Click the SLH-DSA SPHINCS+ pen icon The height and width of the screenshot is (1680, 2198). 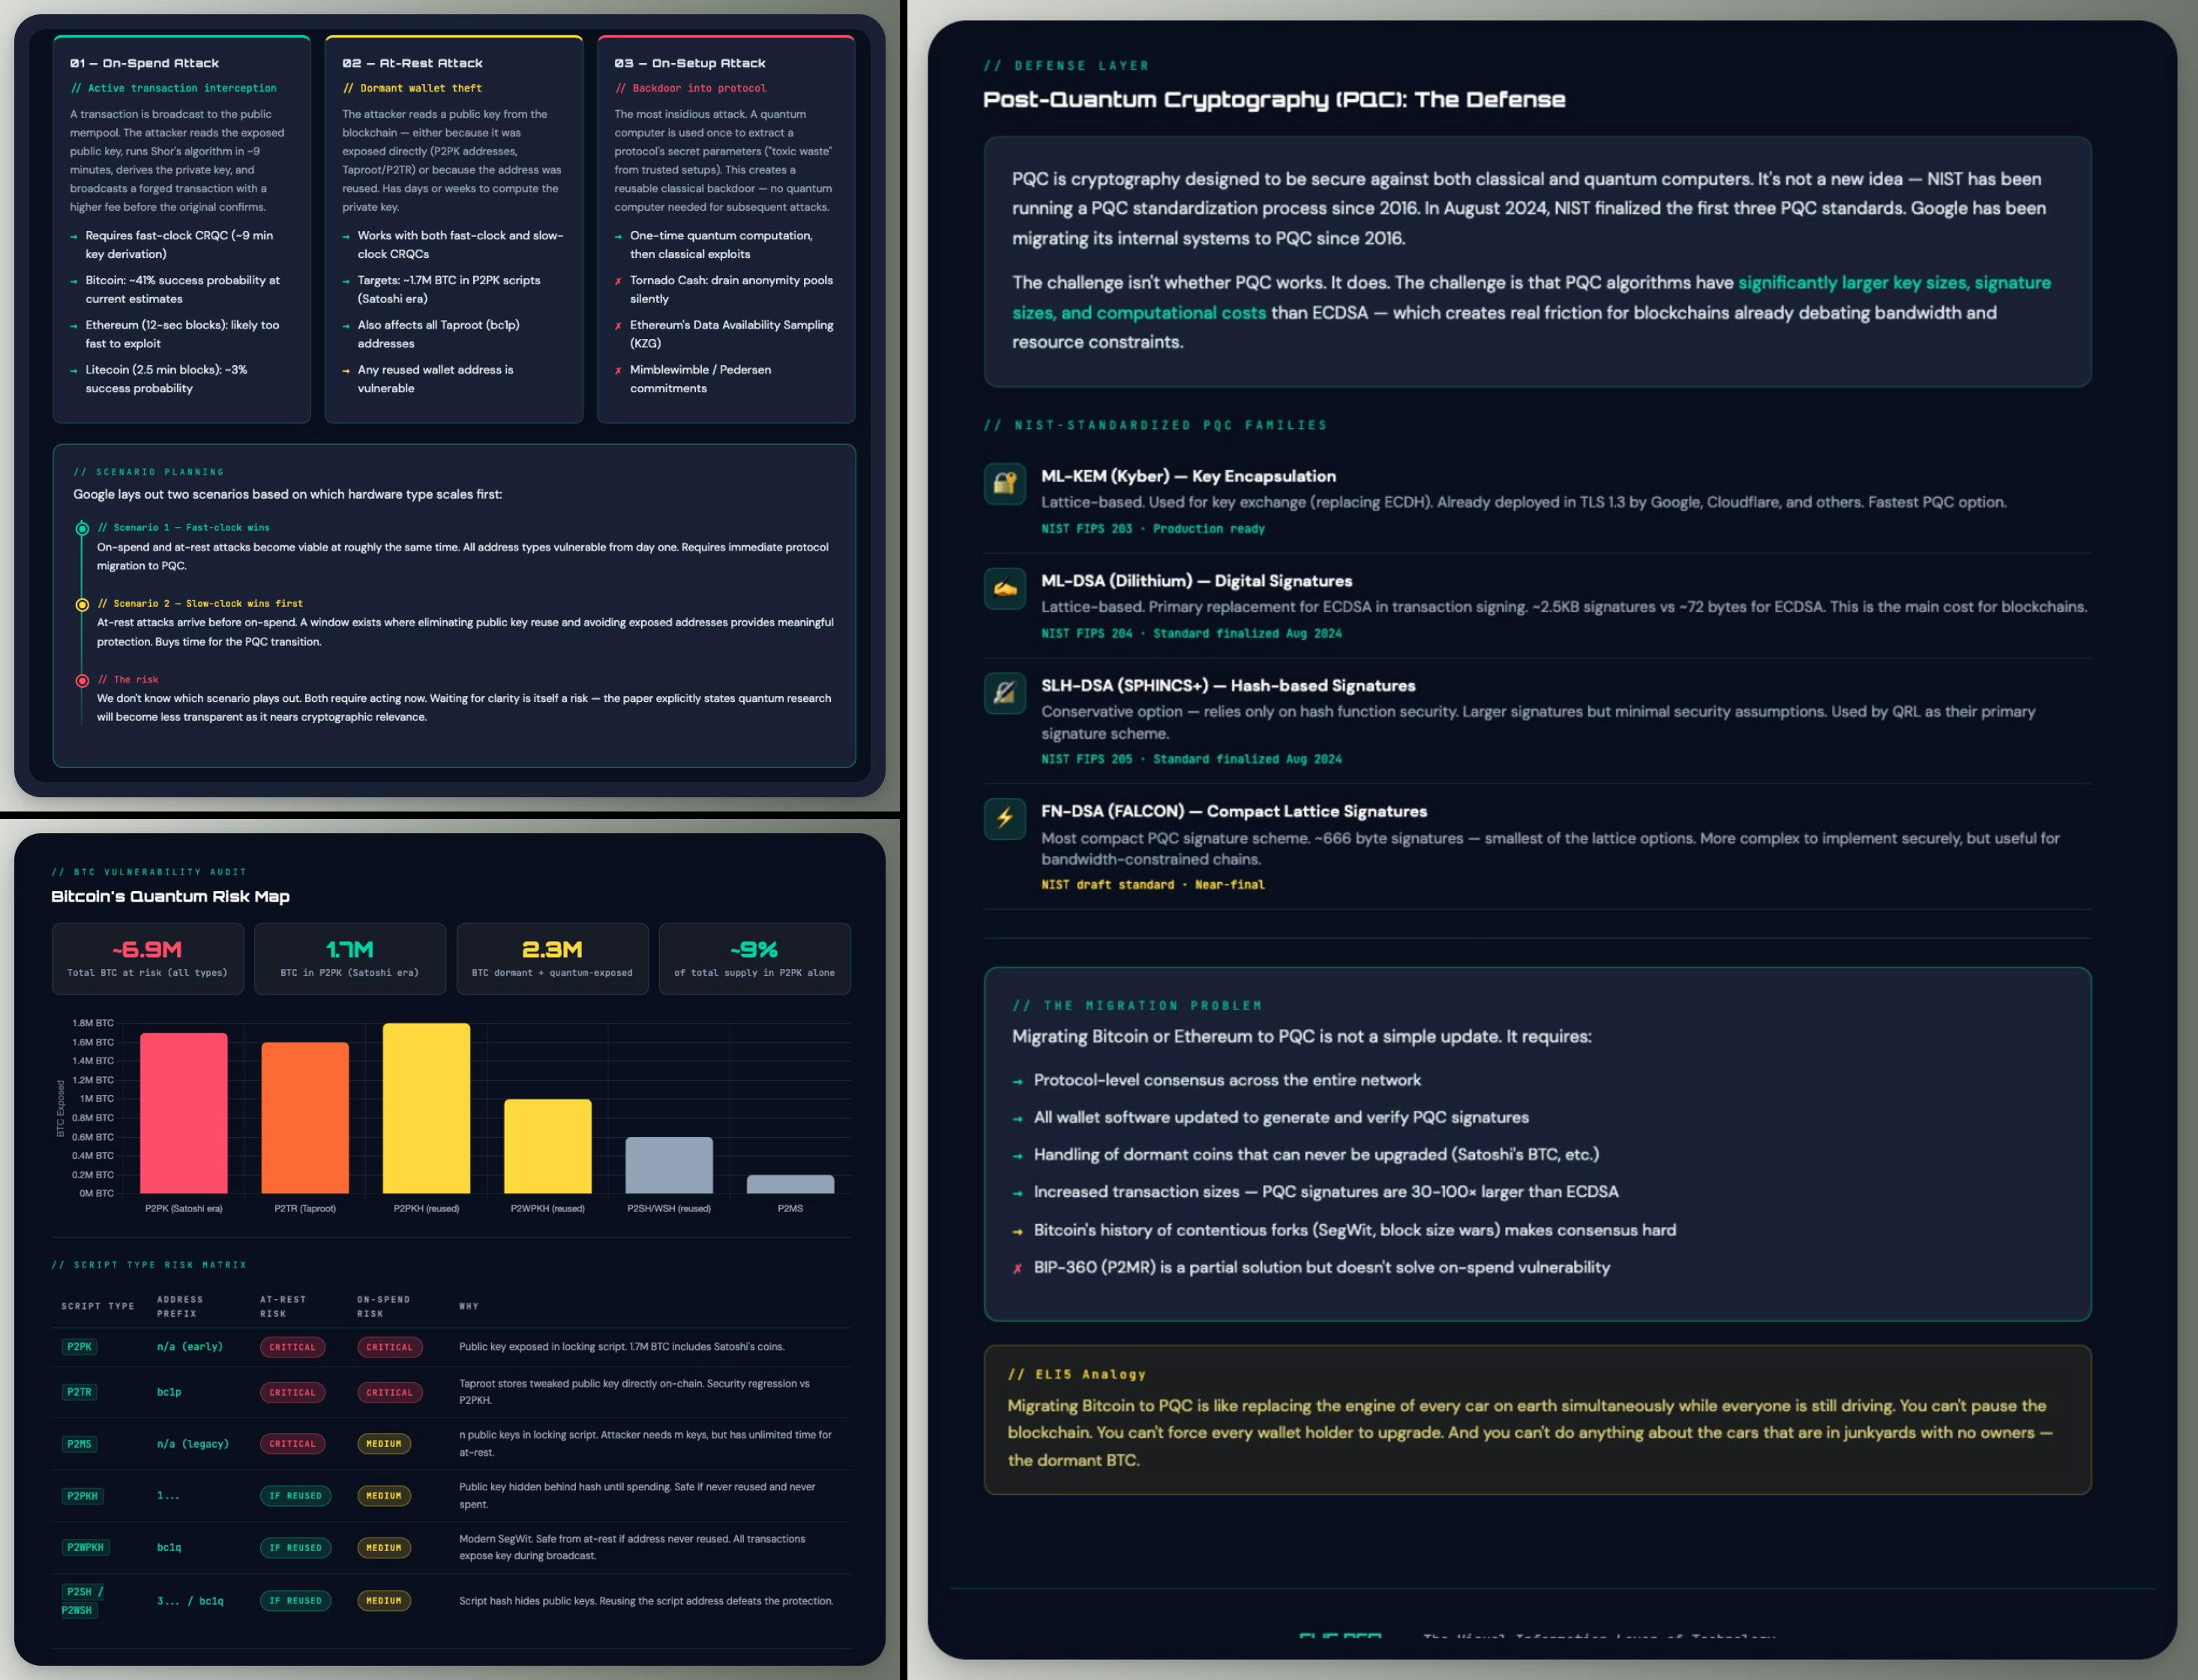click(1004, 693)
